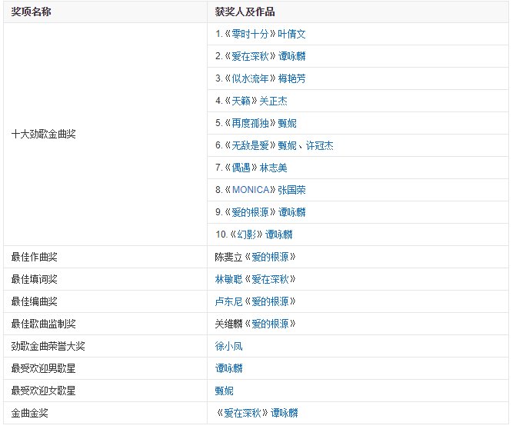Click the 梅艳芳 singer link

click(292, 79)
